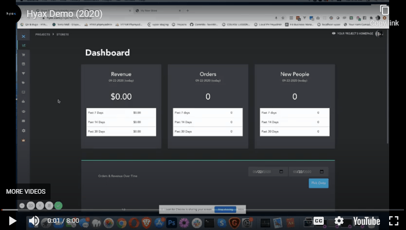Open the Hyax Demo (2020) title link
Viewport: 406px width, 230px height.
(64, 14)
